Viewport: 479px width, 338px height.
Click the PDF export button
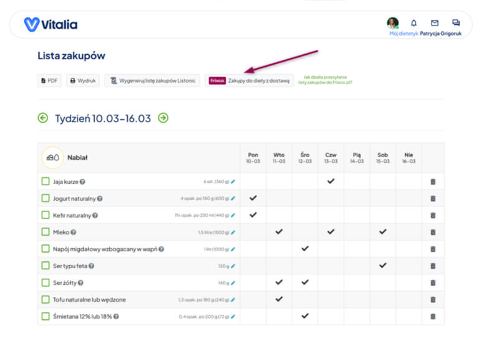[x=49, y=80]
